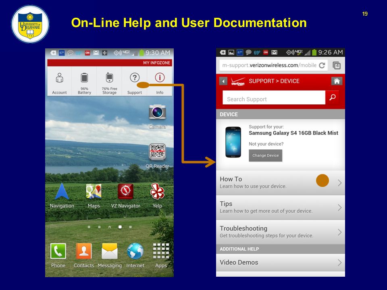Viewport: 387px width, 290px height.
Task: Tap the browser reload icon
Action: [x=322, y=65]
